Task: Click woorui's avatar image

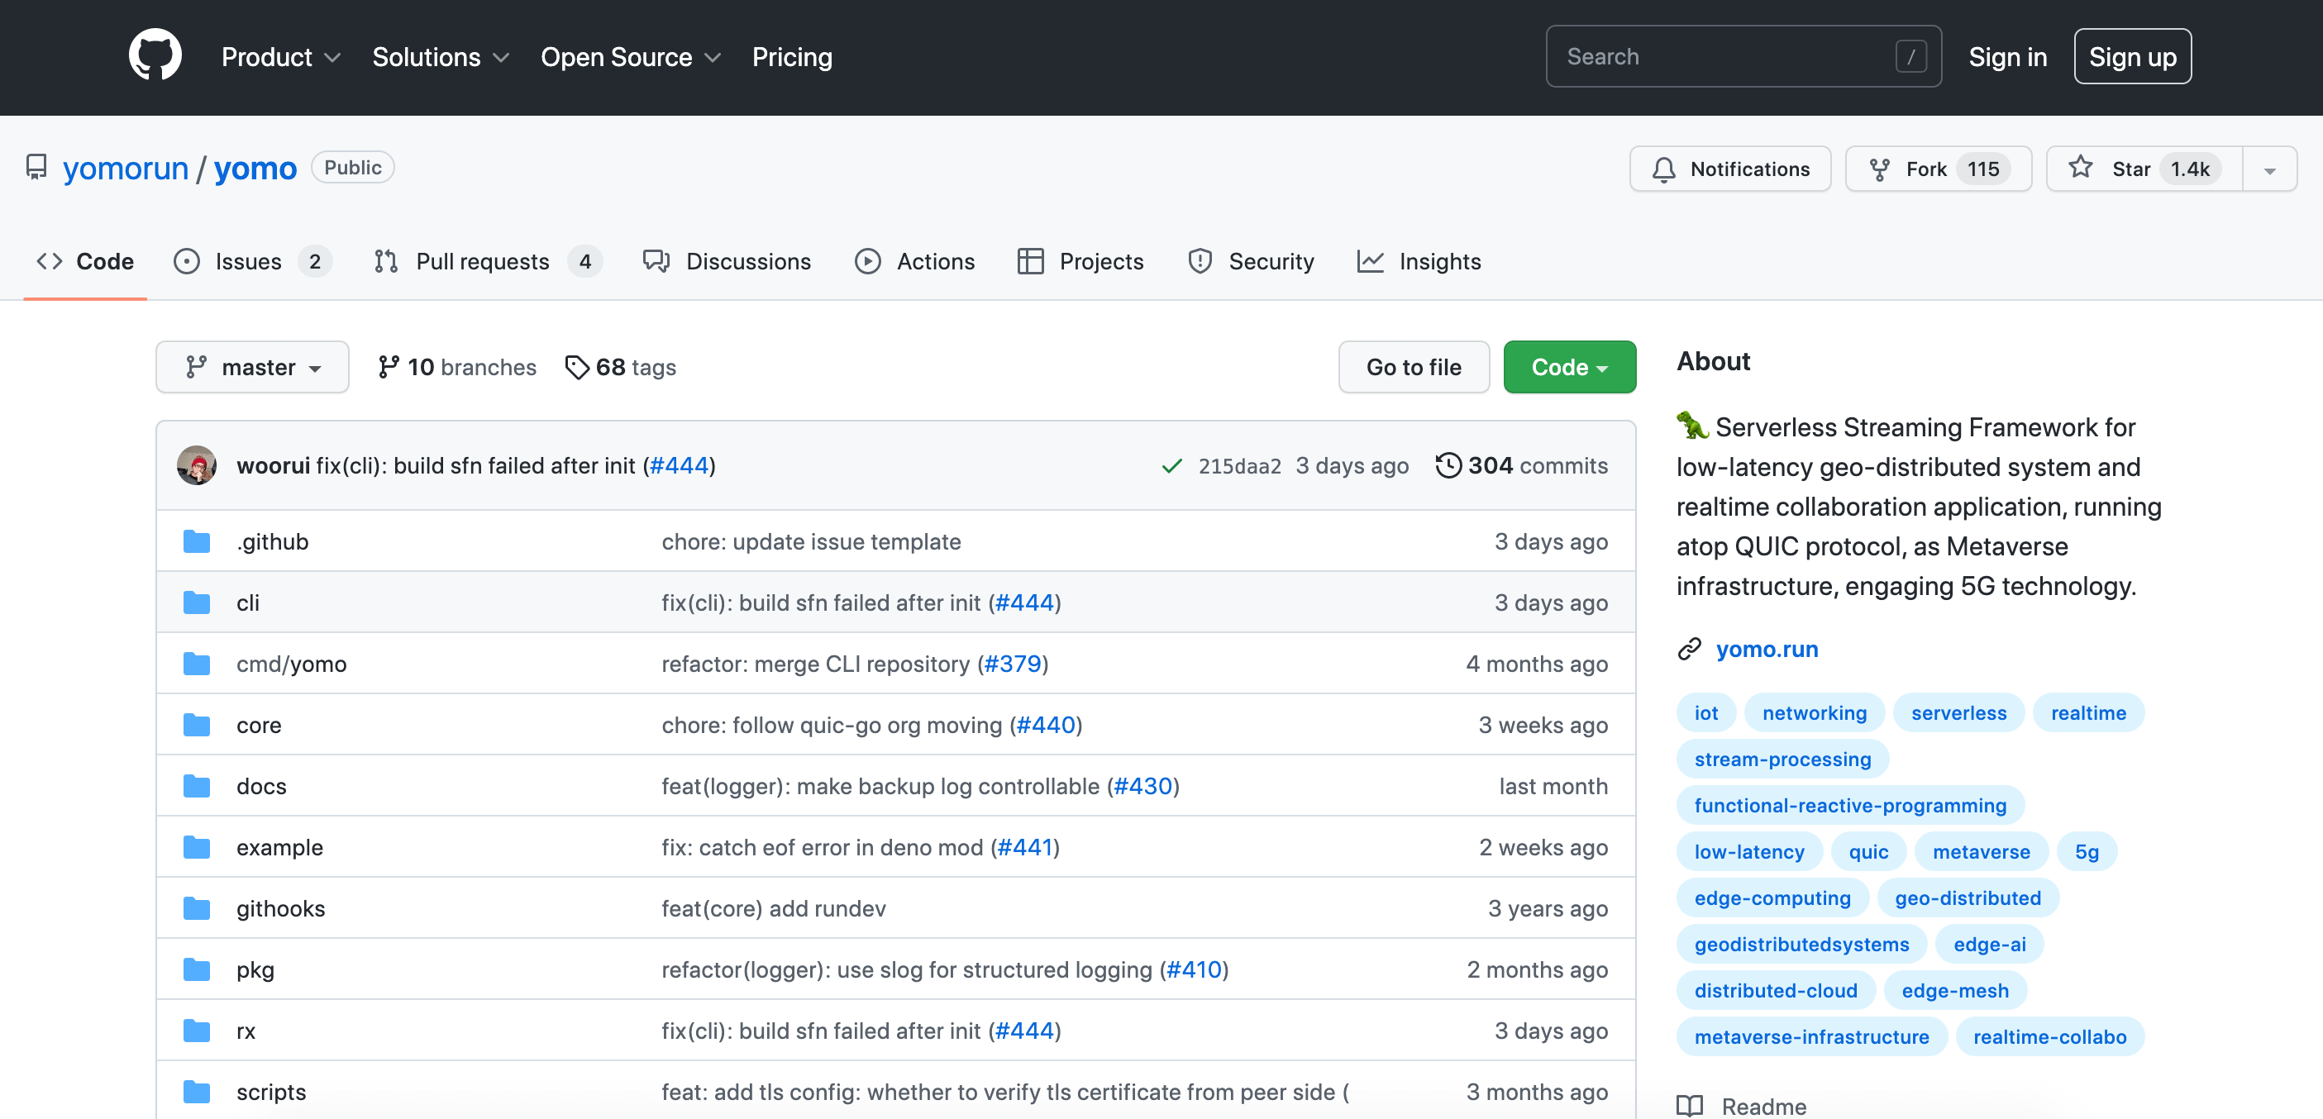Action: point(197,465)
